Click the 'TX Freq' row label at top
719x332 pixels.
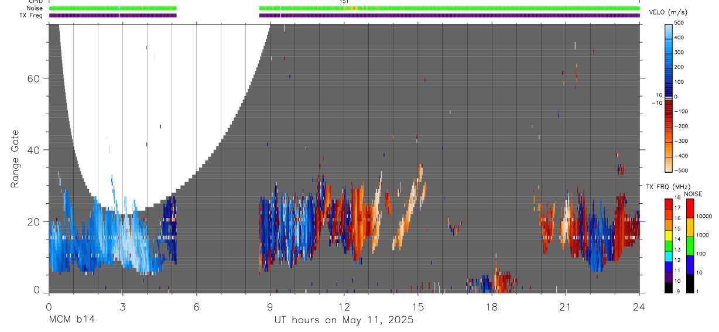coord(32,15)
